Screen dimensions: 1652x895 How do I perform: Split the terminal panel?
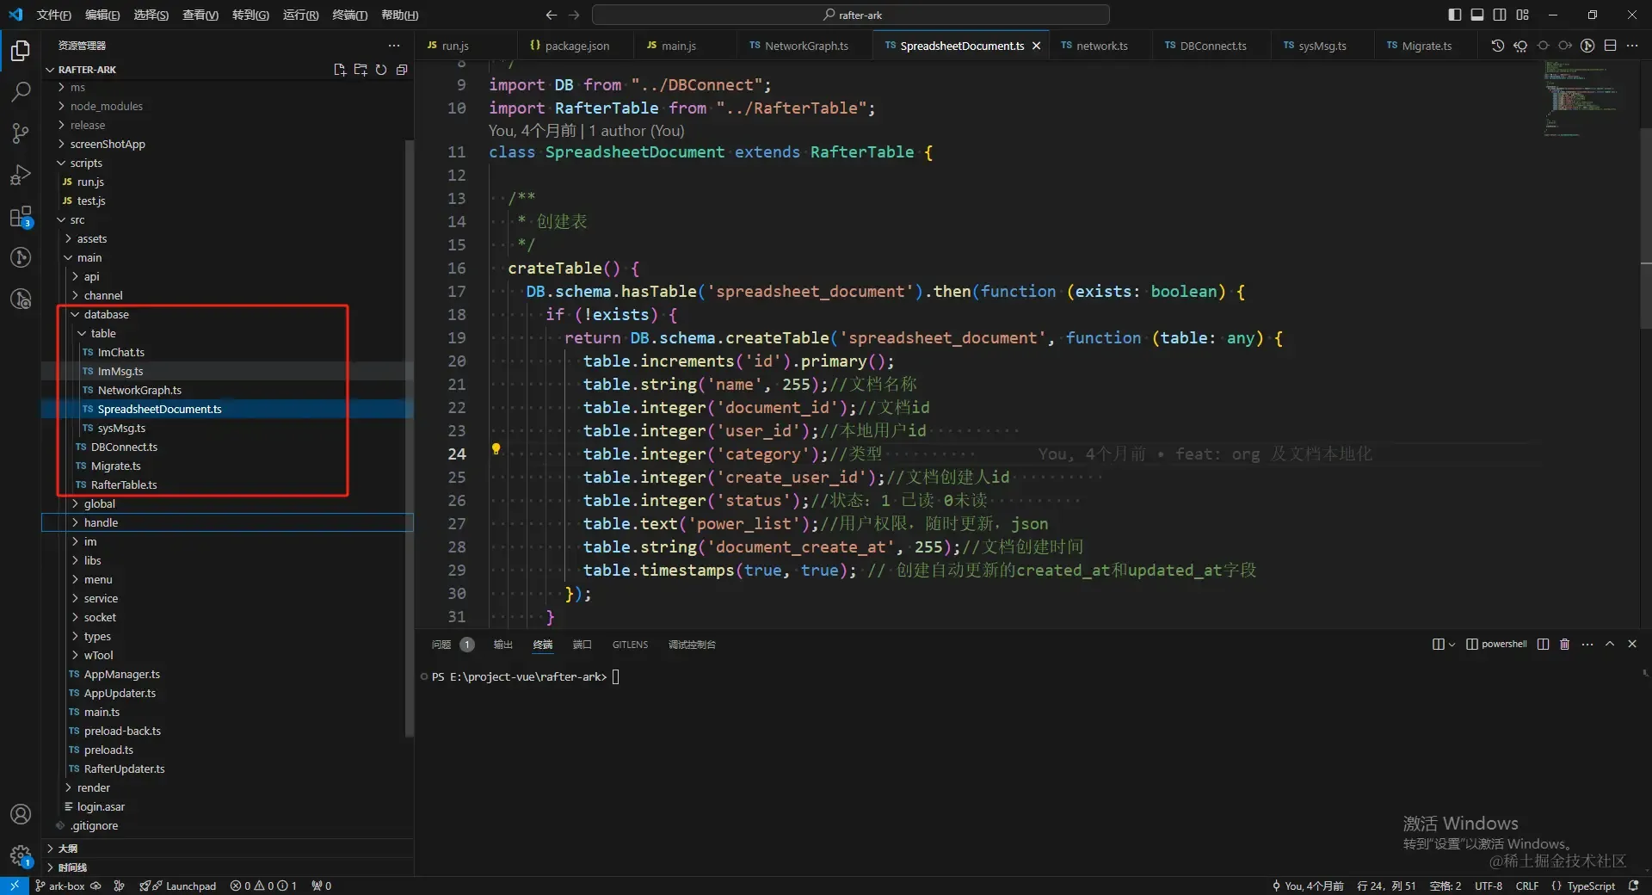tap(1543, 645)
